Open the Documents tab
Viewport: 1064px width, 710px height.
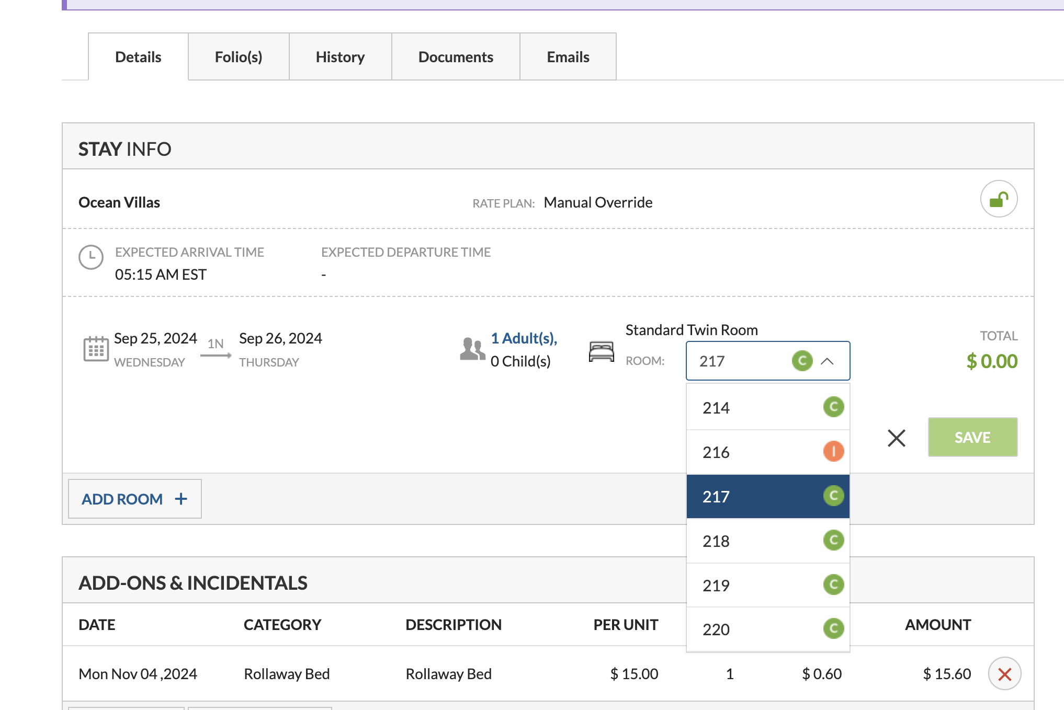coord(456,57)
